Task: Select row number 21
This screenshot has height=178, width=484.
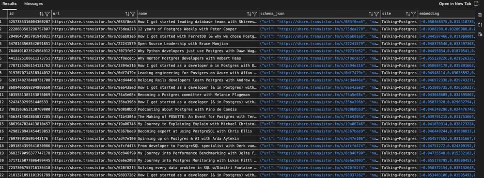Action: [3, 168]
